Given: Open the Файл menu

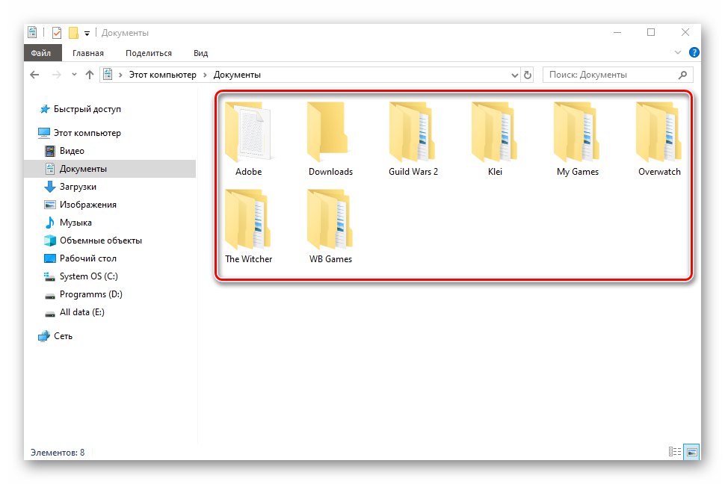Looking at the screenshot, I should [x=42, y=52].
